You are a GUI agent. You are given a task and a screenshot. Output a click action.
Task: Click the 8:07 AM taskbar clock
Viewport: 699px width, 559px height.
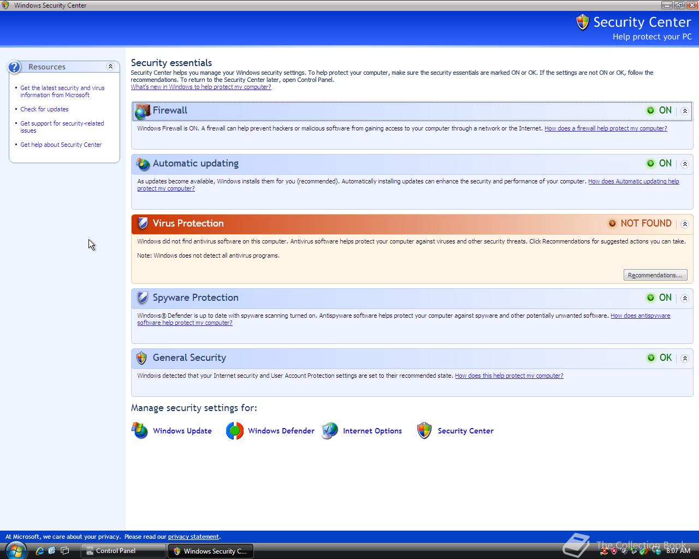[678, 551]
